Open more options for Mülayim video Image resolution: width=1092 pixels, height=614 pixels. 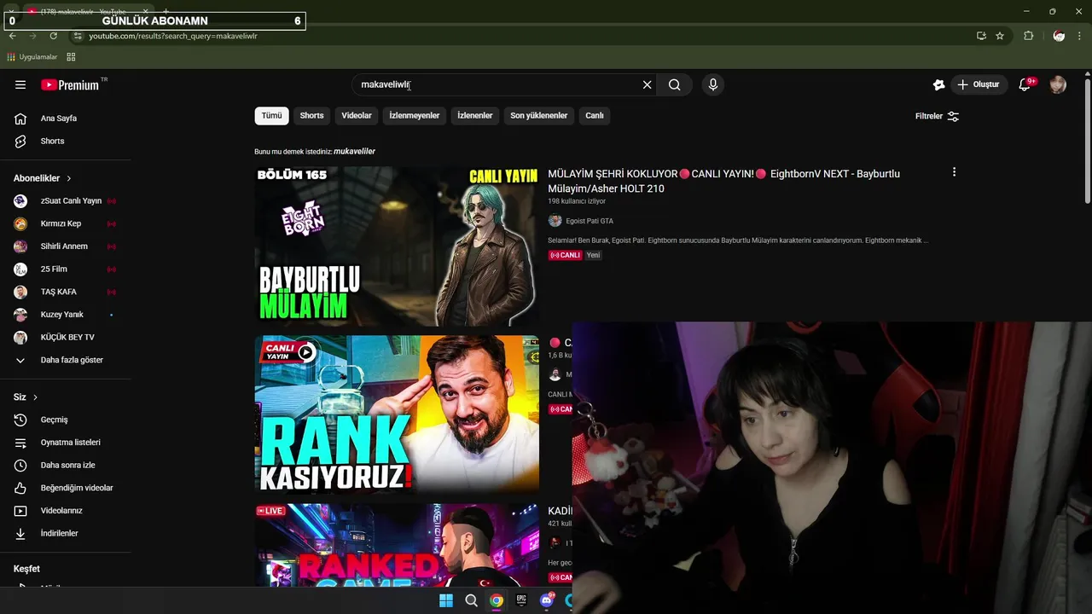coord(954,172)
